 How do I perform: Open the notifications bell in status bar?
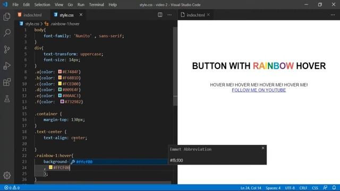(x=334, y=187)
